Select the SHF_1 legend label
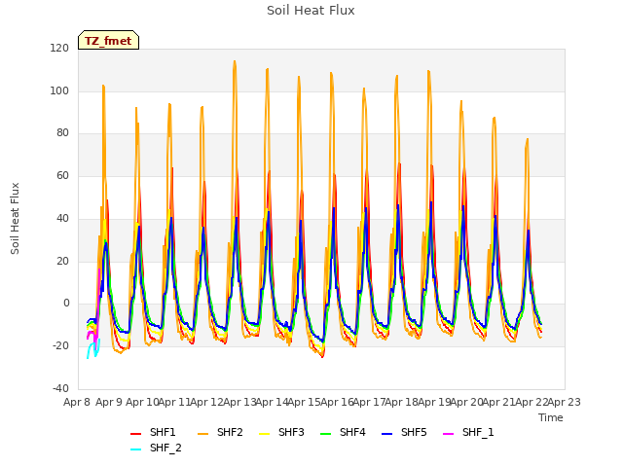623x467 pixels. (x=478, y=432)
